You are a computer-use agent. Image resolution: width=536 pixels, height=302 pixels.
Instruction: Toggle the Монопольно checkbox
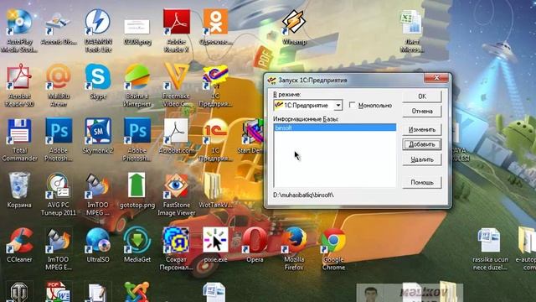point(352,105)
